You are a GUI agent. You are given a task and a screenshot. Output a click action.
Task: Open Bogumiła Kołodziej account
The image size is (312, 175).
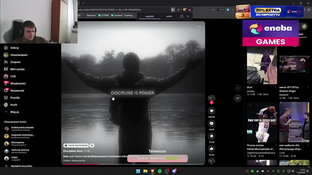[19, 136]
